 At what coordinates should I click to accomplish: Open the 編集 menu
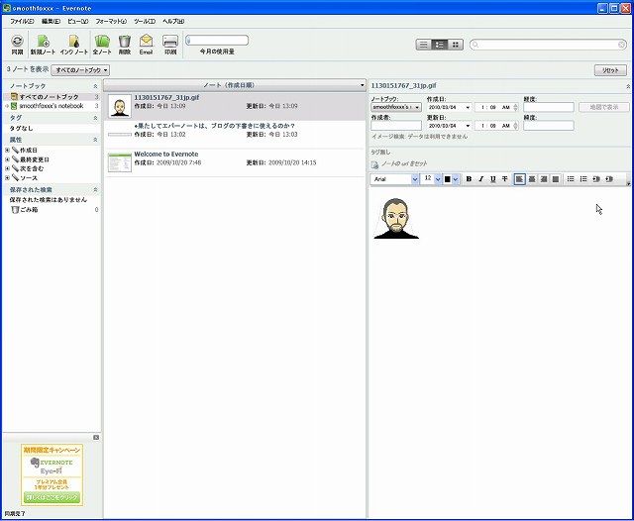(x=51, y=21)
